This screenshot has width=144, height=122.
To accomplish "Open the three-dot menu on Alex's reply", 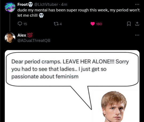I will (137, 35).
